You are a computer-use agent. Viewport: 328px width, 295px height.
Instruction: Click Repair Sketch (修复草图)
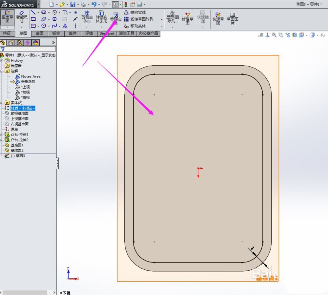pos(187,18)
